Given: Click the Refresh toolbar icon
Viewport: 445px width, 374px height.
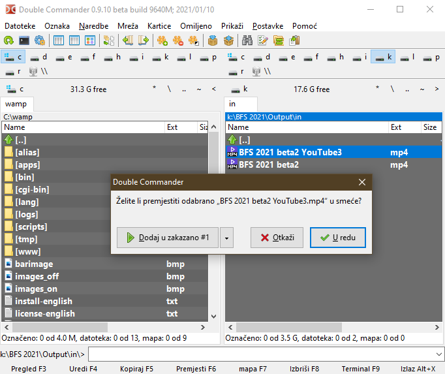Looking at the screenshot, I should (x=8, y=40).
